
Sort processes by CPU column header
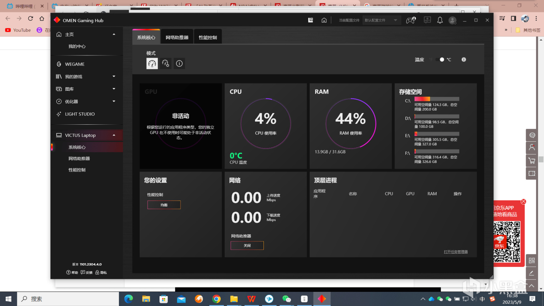pyautogui.click(x=389, y=194)
